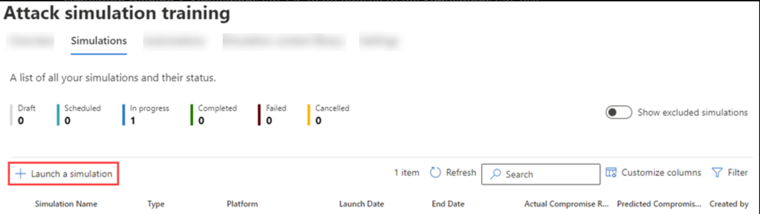
Task: Select the Platform column header
Action: point(242,204)
